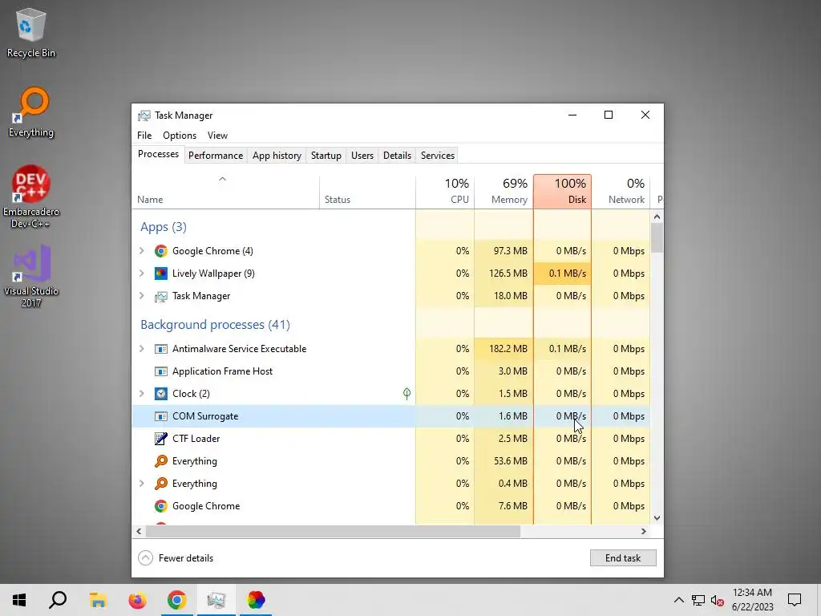Sort by the Network column header
821x616 pixels.
pos(621,192)
